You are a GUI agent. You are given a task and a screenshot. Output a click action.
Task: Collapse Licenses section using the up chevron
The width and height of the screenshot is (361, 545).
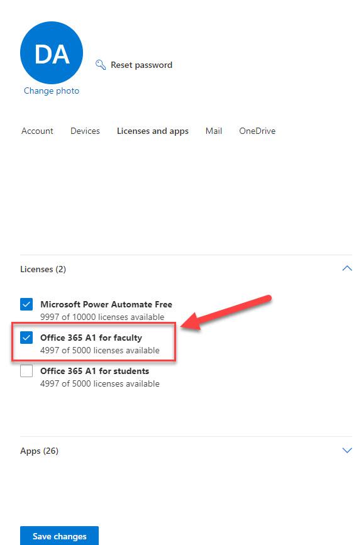click(x=347, y=268)
